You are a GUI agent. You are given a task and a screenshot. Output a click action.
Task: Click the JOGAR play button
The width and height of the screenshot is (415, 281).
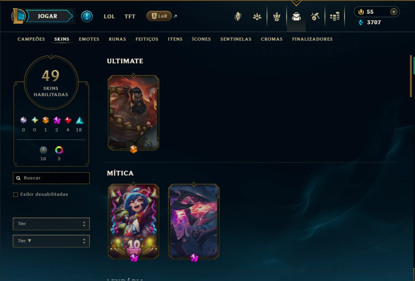[x=48, y=16]
